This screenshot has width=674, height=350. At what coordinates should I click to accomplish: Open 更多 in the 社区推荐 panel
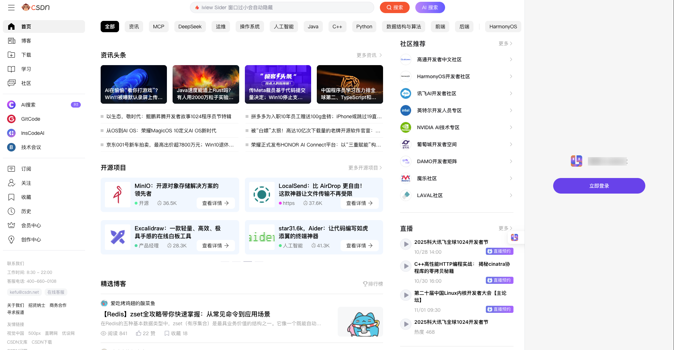(x=505, y=44)
